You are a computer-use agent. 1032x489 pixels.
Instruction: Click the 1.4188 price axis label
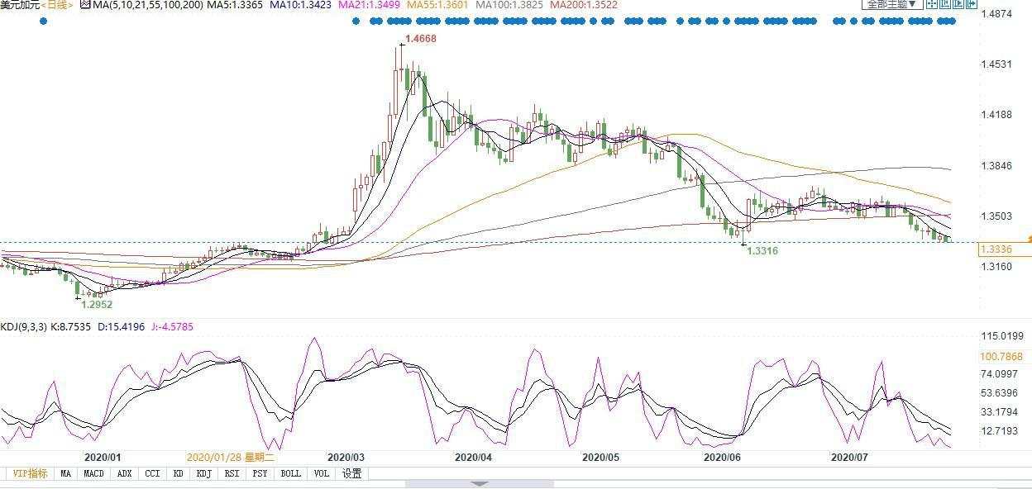pyautogui.click(x=996, y=115)
